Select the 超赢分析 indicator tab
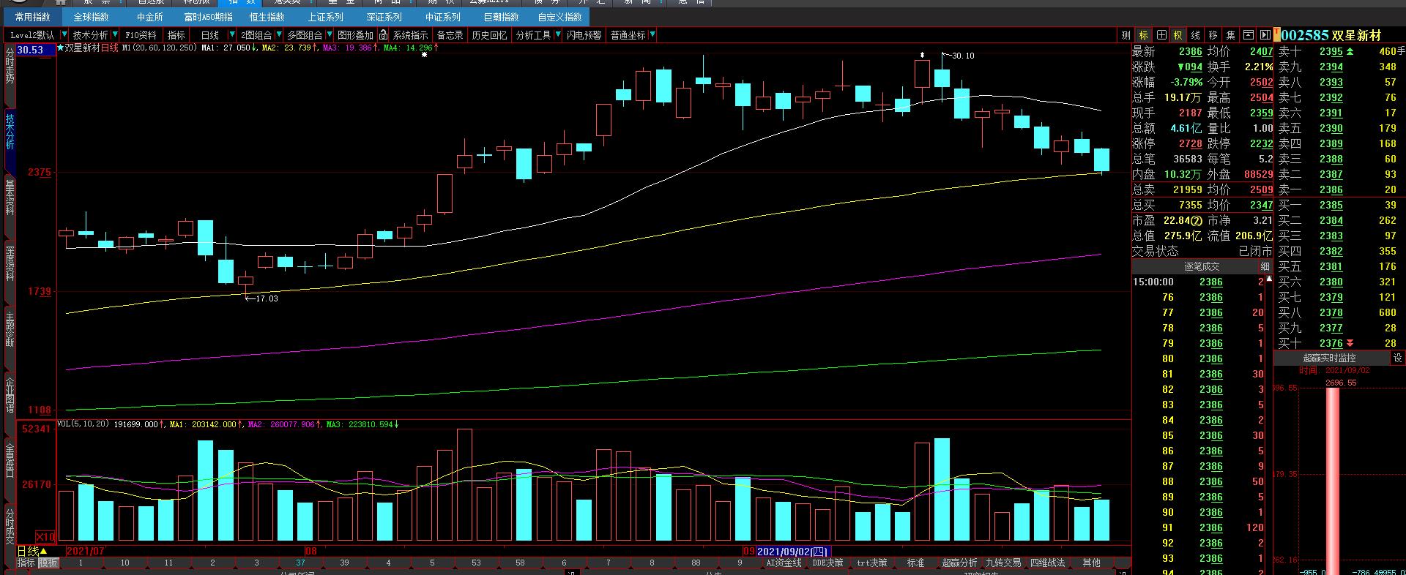The width and height of the screenshot is (1406, 575). [959, 563]
